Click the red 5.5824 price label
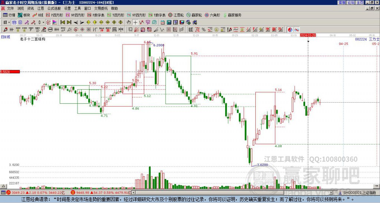Screen dimensions: 380x203 point(10,72)
